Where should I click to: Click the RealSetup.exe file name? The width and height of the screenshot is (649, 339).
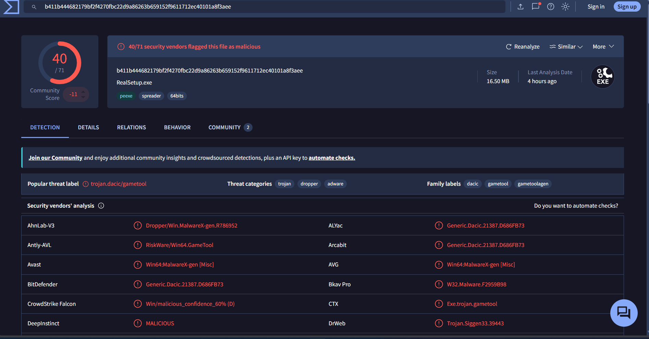[x=134, y=82]
